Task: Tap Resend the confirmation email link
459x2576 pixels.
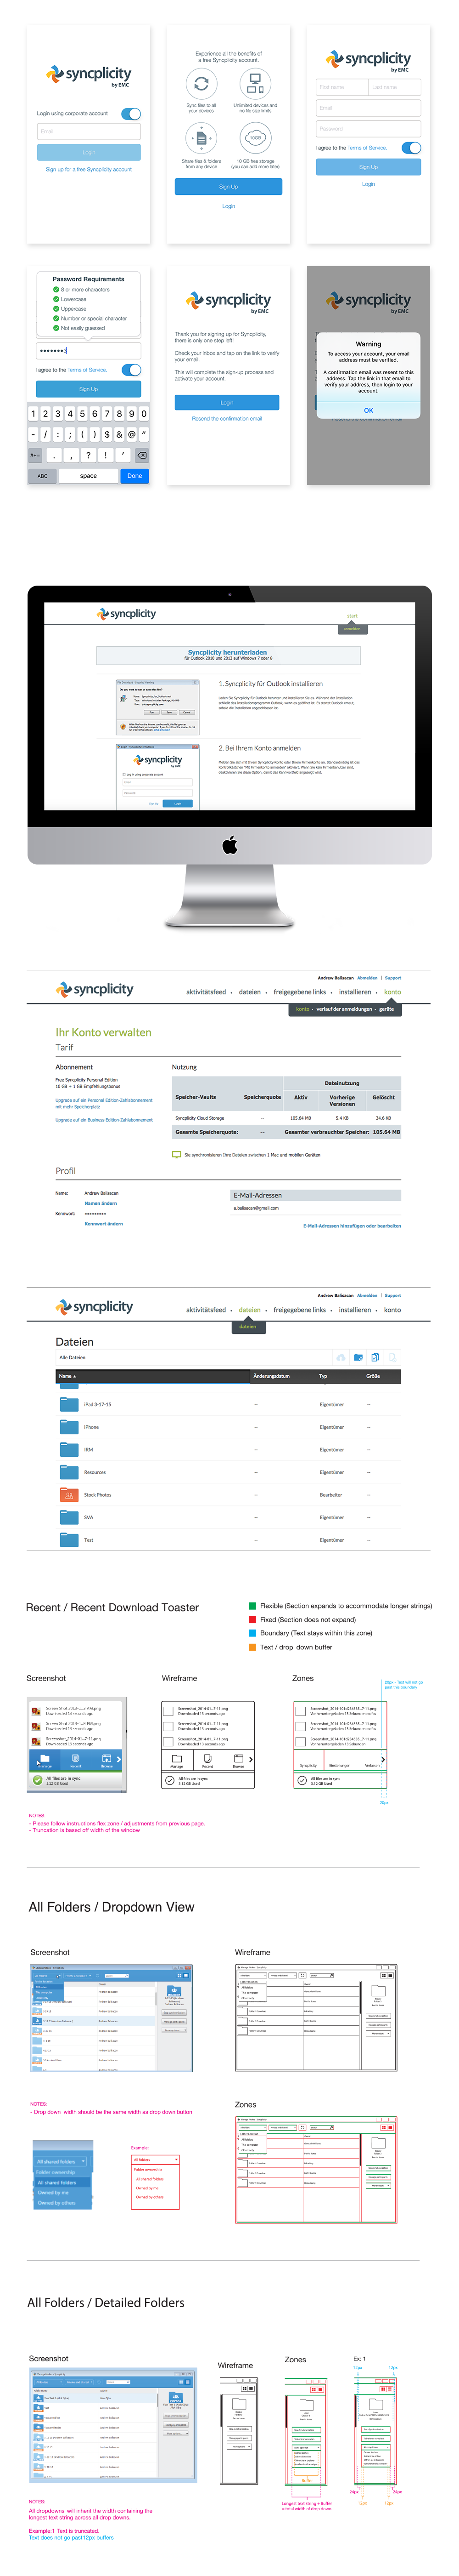Action: pyautogui.click(x=228, y=419)
